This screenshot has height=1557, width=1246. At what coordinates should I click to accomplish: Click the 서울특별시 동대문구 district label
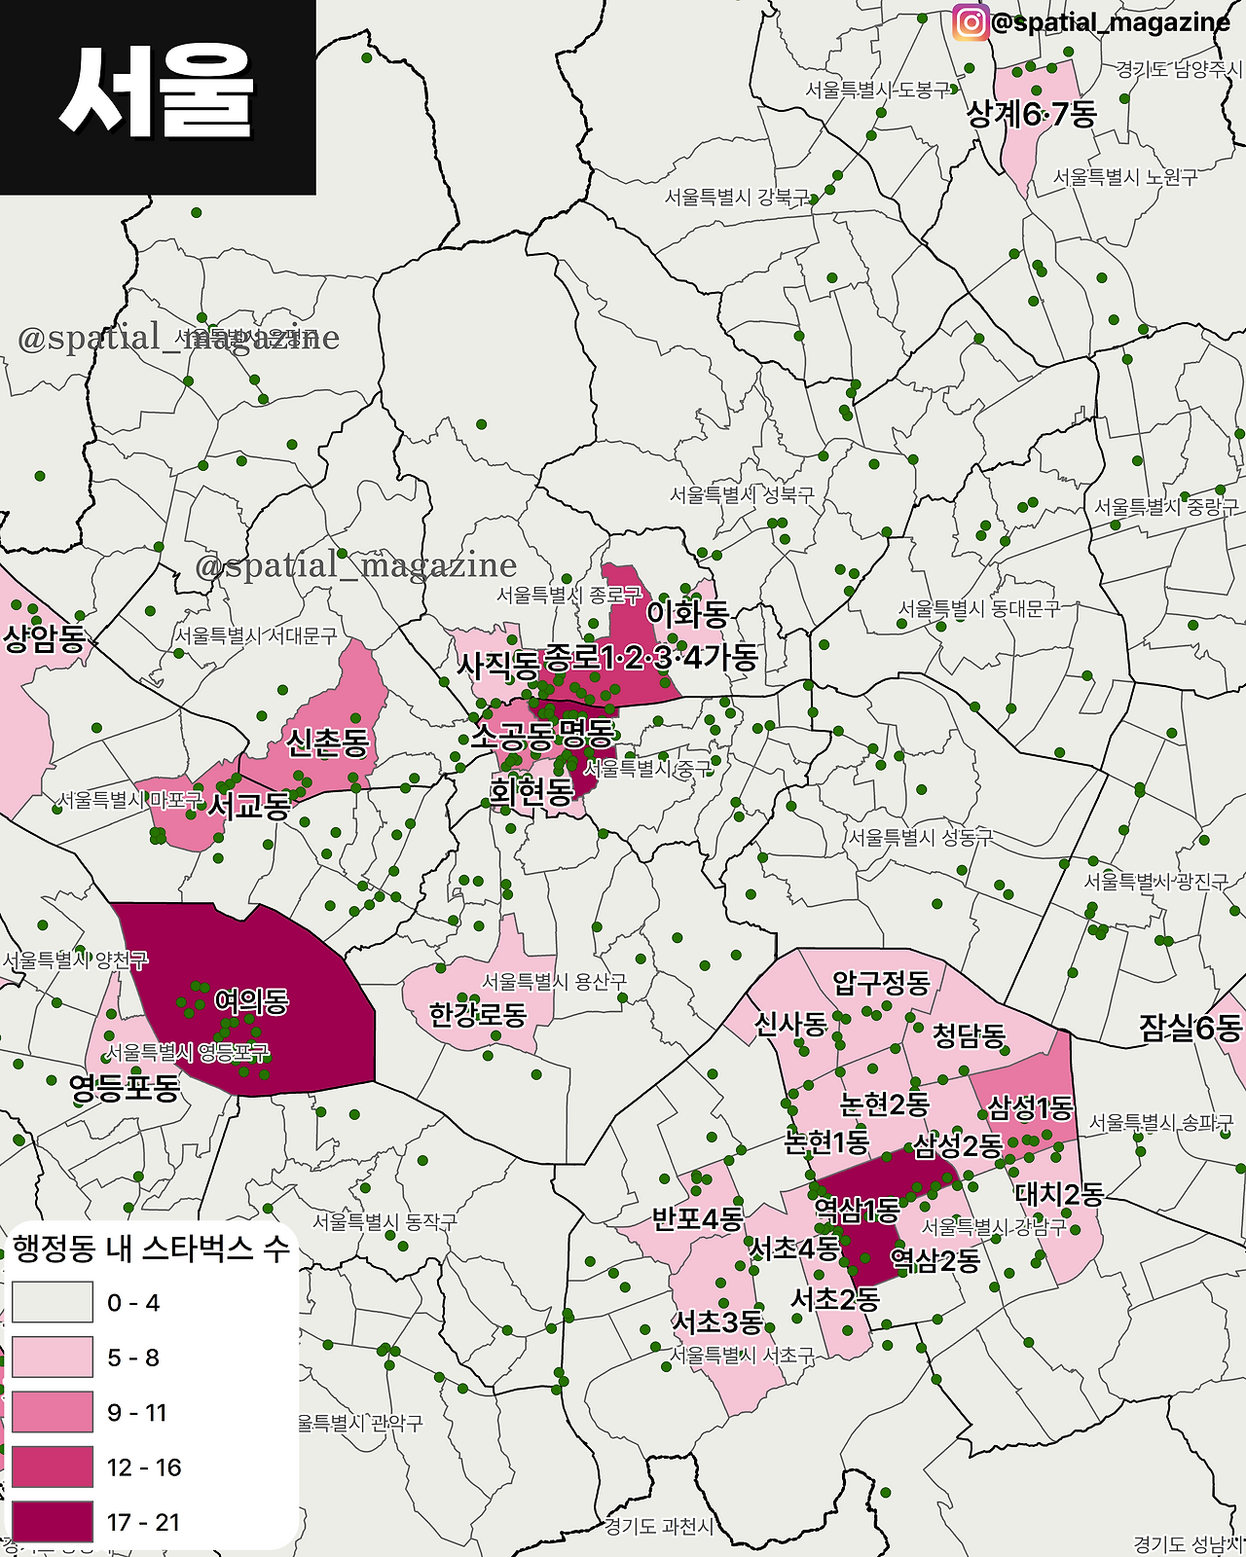978,609
